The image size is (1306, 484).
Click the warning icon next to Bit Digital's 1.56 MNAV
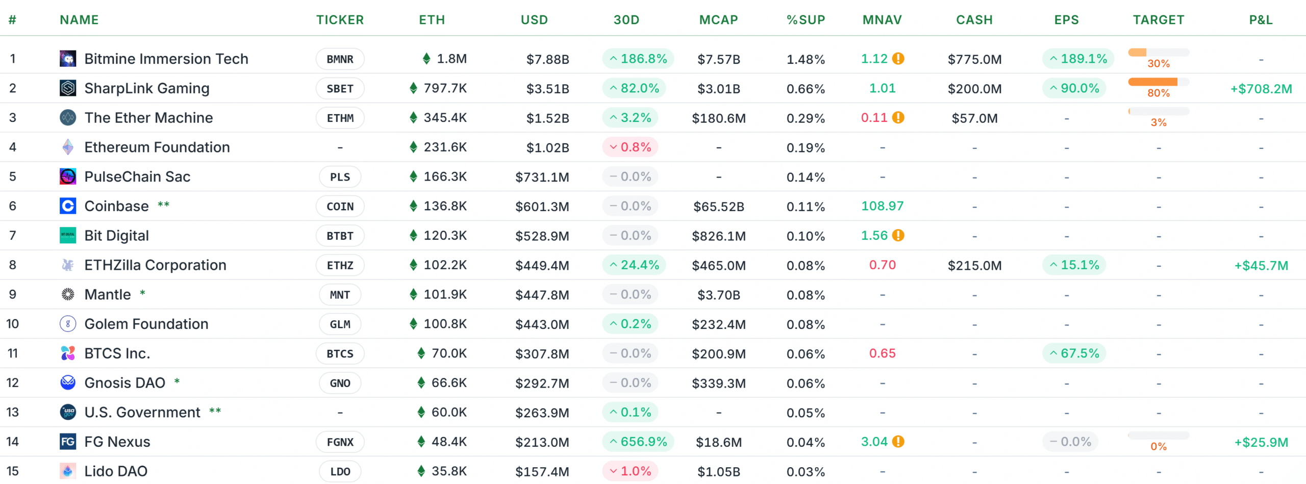[x=898, y=236]
